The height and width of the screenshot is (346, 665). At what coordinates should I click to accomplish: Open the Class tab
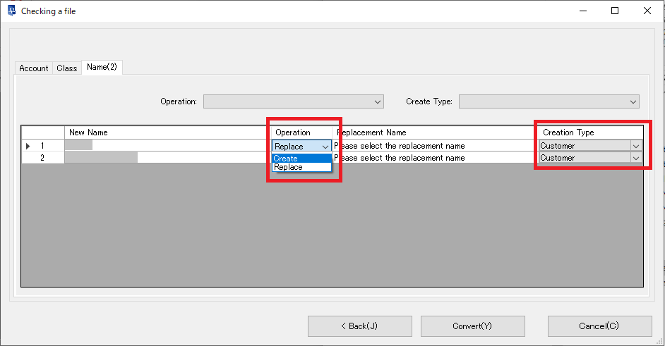[67, 68]
